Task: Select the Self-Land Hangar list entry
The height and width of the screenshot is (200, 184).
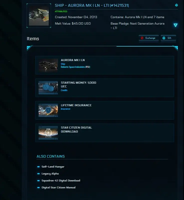Action: tap(53, 167)
